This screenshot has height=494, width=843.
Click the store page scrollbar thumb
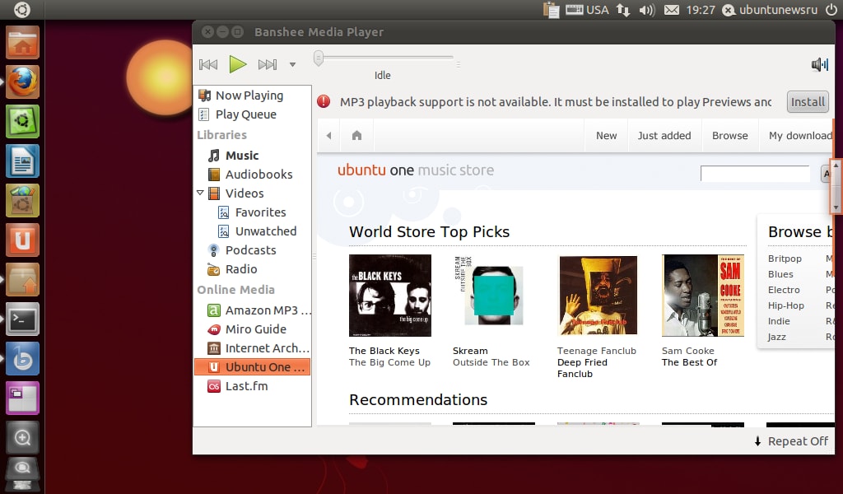tap(836, 187)
